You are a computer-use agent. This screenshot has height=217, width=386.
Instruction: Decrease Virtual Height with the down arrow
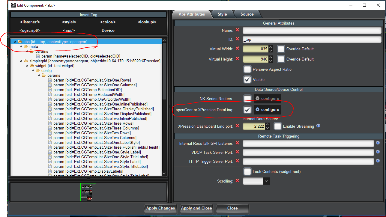point(271,61)
